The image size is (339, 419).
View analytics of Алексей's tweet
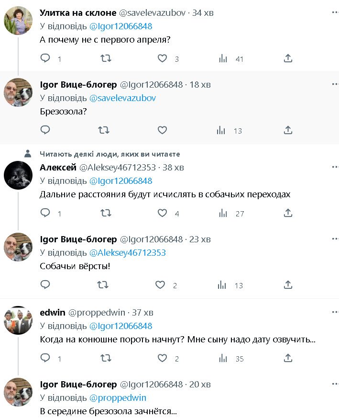pyautogui.click(x=223, y=213)
